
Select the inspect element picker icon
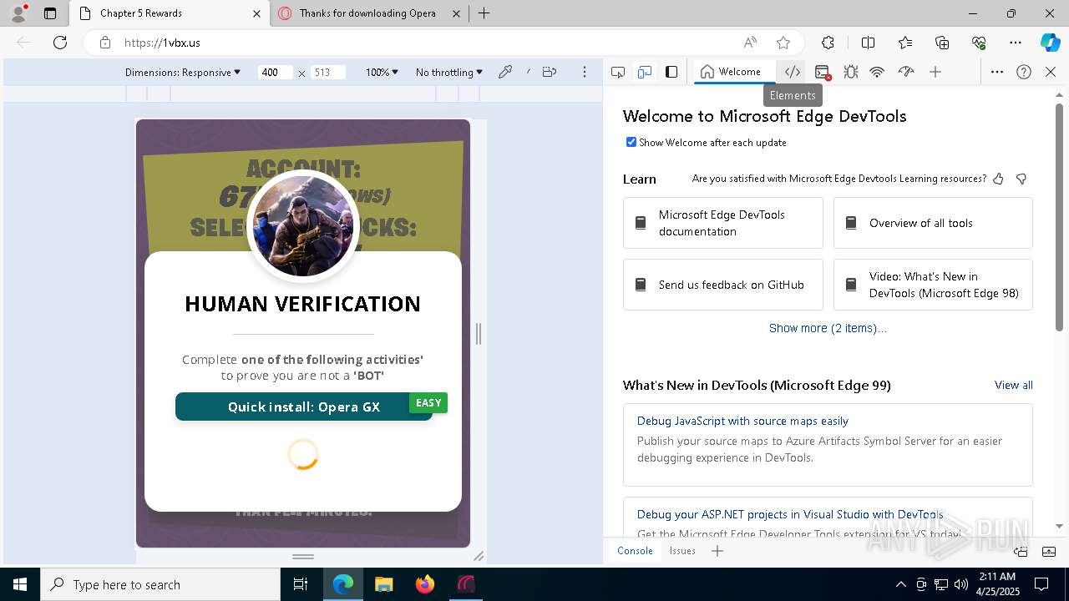618,72
